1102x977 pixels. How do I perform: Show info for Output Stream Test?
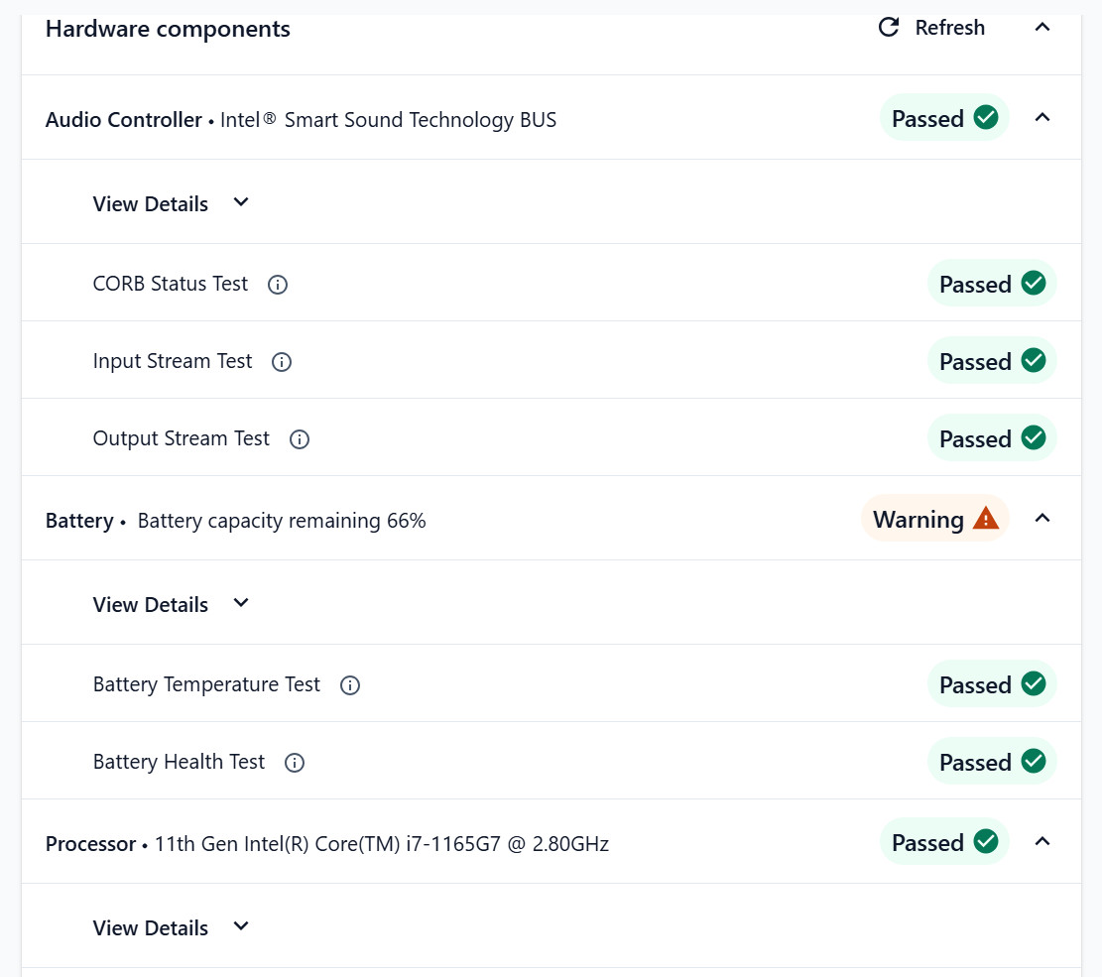pos(300,439)
